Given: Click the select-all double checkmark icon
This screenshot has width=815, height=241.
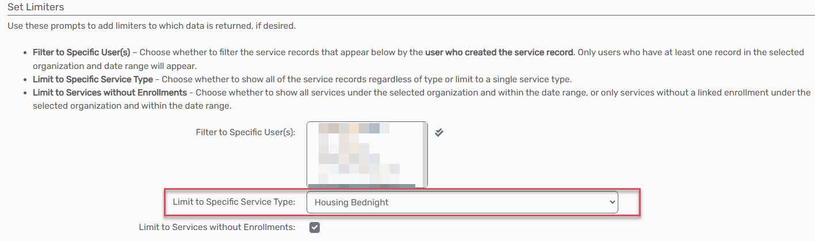Looking at the screenshot, I should pyautogui.click(x=439, y=132).
